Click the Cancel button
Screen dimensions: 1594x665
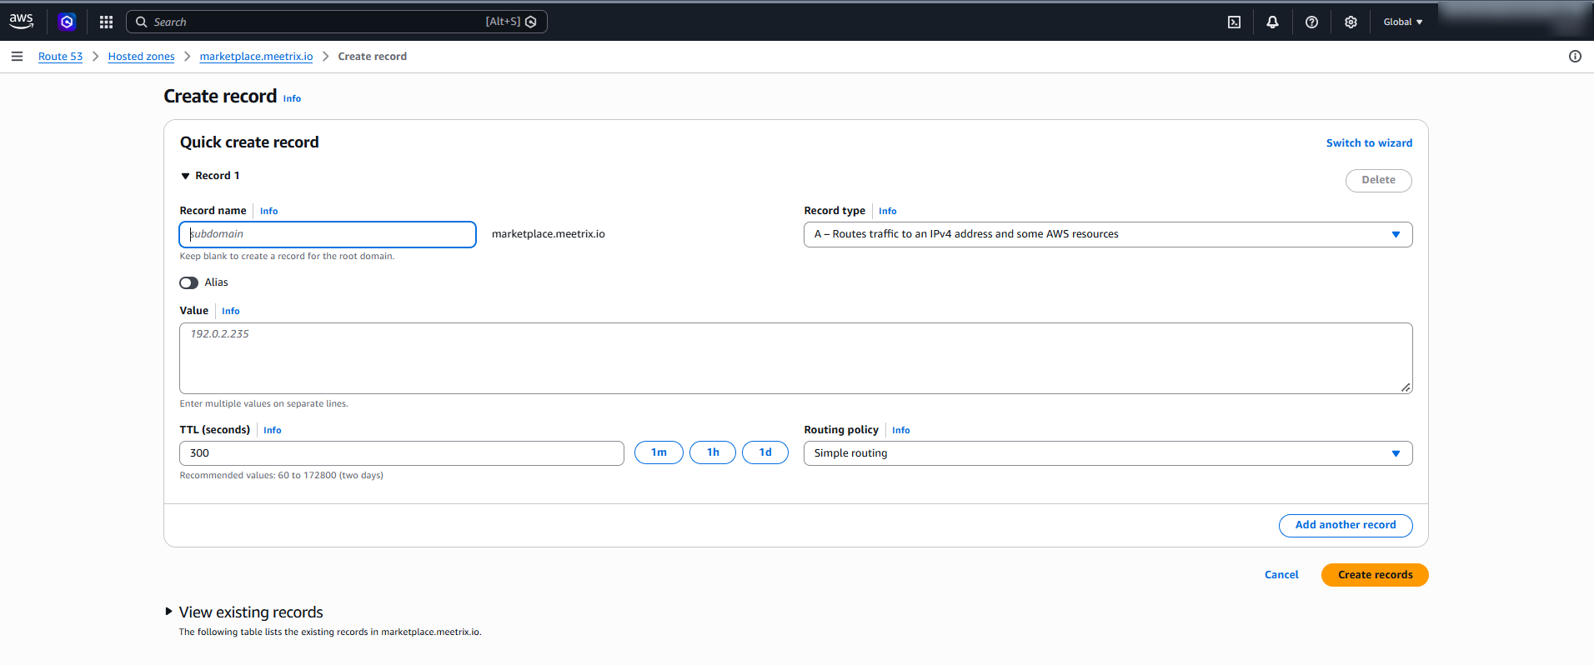(x=1281, y=575)
